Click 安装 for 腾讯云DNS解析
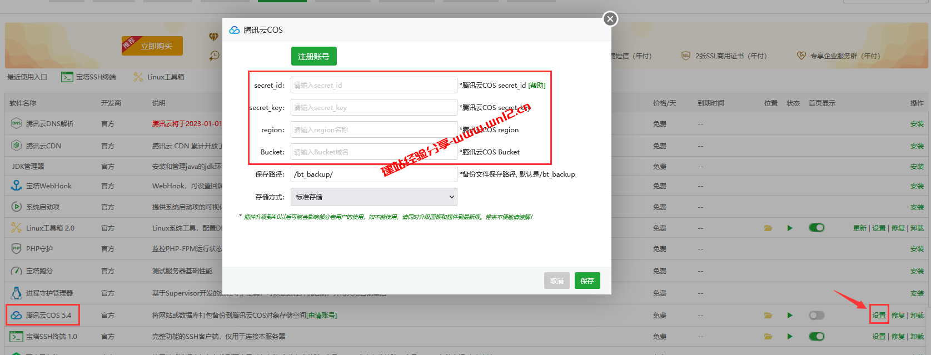Screen dimensions: 931x355 [917, 124]
